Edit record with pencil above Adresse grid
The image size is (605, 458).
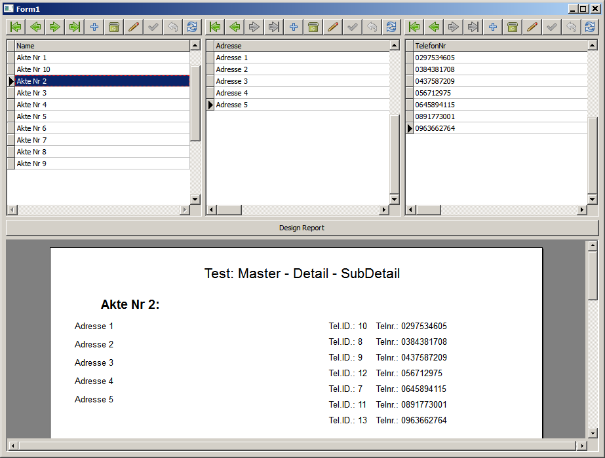click(333, 27)
